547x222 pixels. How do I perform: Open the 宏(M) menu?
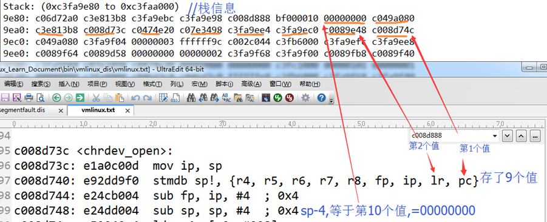point(200,84)
